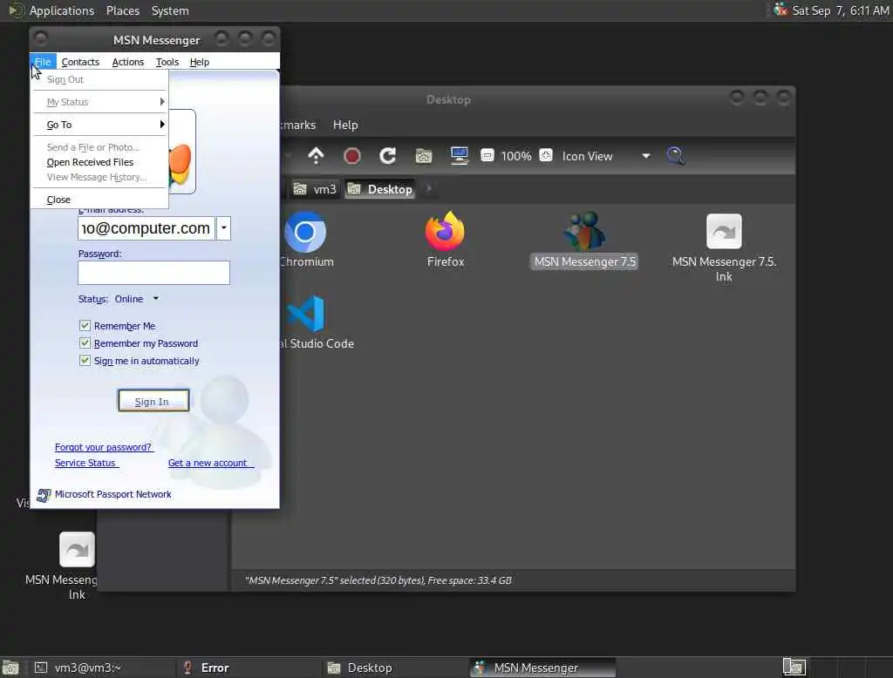The height and width of the screenshot is (678, 893).
Task: Toggle Remember my Password checkbox
Action: click(85, 343)
